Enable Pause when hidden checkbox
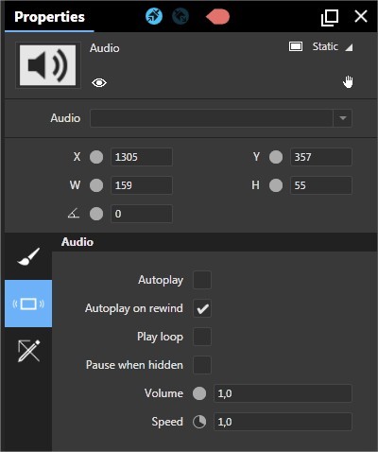Image resolution: width=378 pixels, height=452 pixels. click(x=202, y=365)
